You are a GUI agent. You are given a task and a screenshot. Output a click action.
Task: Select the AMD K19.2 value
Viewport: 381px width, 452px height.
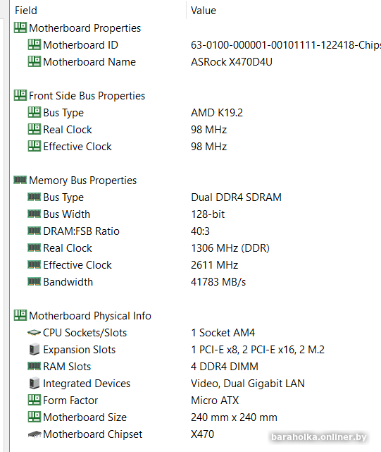217,113
